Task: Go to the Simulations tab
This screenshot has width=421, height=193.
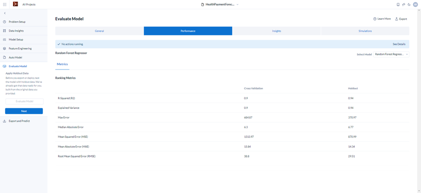Action: (365, 31)
